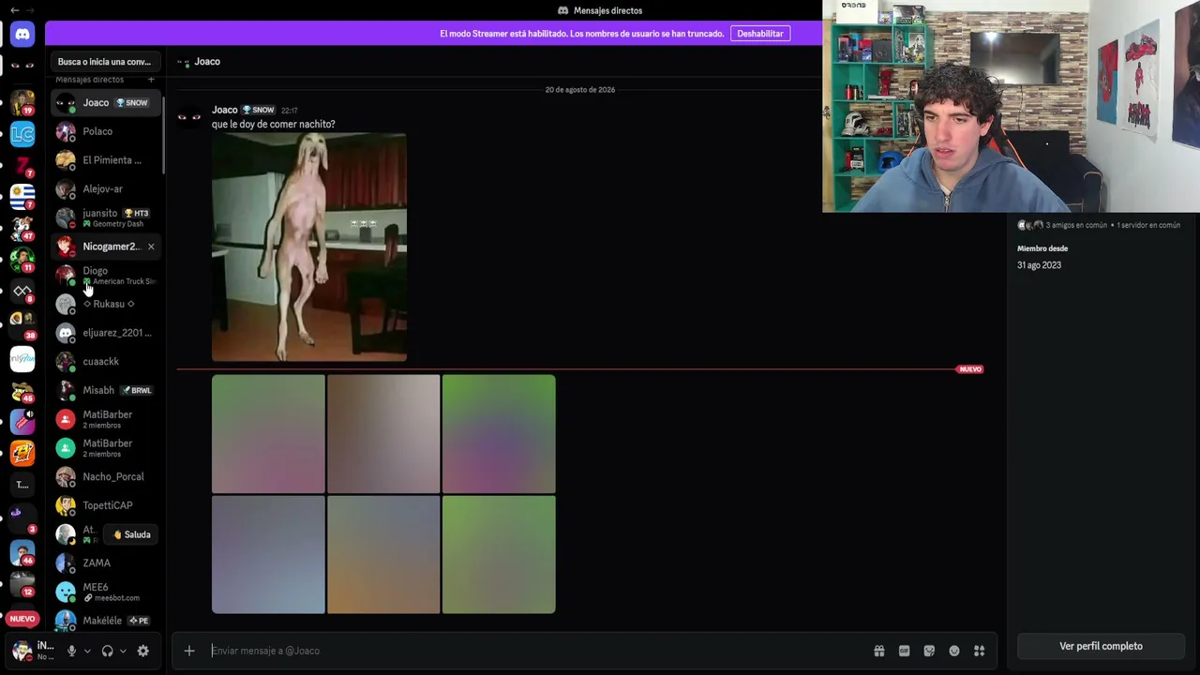Open the cowboy-hat avatar server with 45 badge

(22, 390)
